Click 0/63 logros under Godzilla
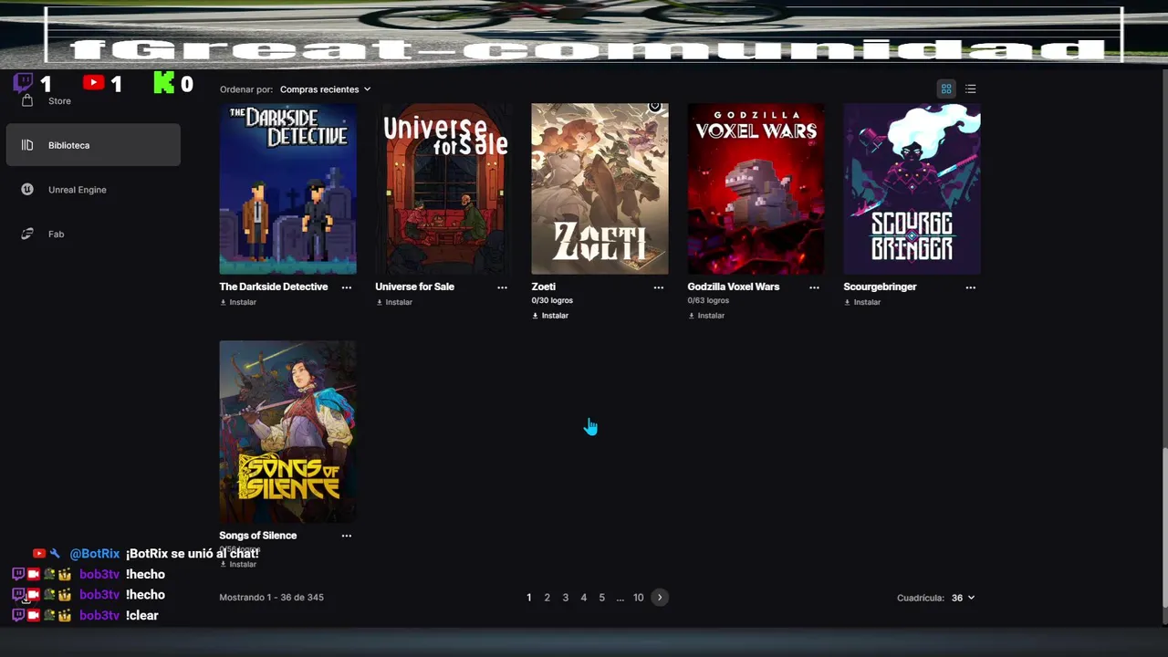The width and height of the screenshot is (1168, 657). pyautogui.click(x=708, y=300)
